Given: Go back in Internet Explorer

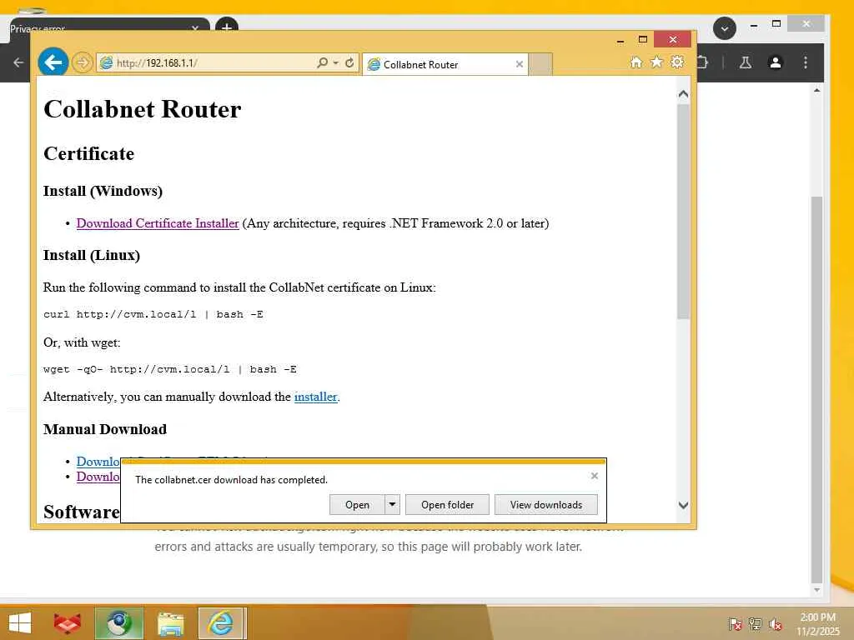Looking at the screenshot, I should coord(53,62).
